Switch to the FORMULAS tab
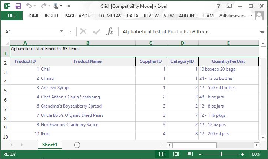The width and height of the screenshot is (268, 159). point(110,16)
